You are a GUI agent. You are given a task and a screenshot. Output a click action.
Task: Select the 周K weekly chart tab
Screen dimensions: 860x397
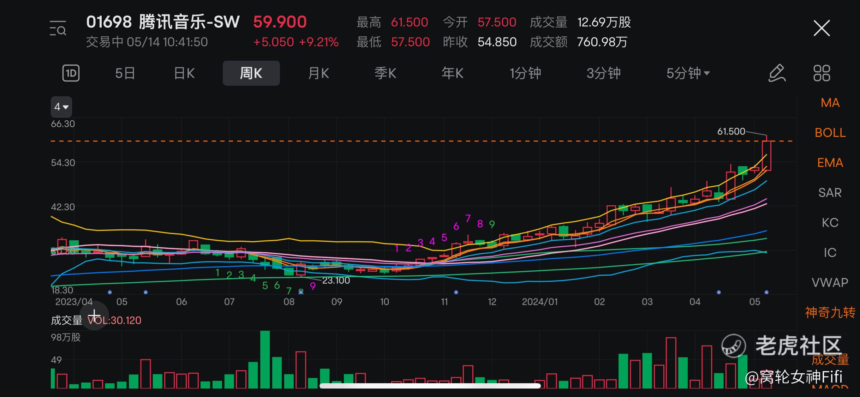251,73
